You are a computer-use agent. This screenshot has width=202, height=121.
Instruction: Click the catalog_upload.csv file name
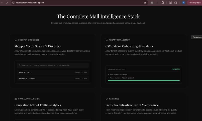click(x=117, y=69)
